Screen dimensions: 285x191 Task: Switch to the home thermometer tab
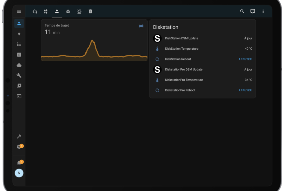[35, 11]
